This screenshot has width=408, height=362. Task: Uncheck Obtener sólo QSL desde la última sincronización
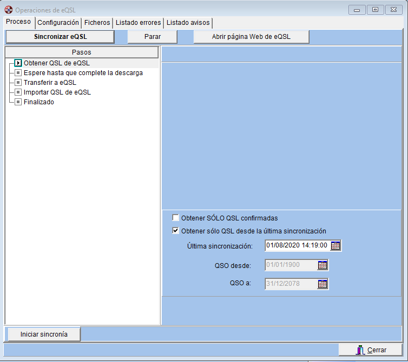176,231
